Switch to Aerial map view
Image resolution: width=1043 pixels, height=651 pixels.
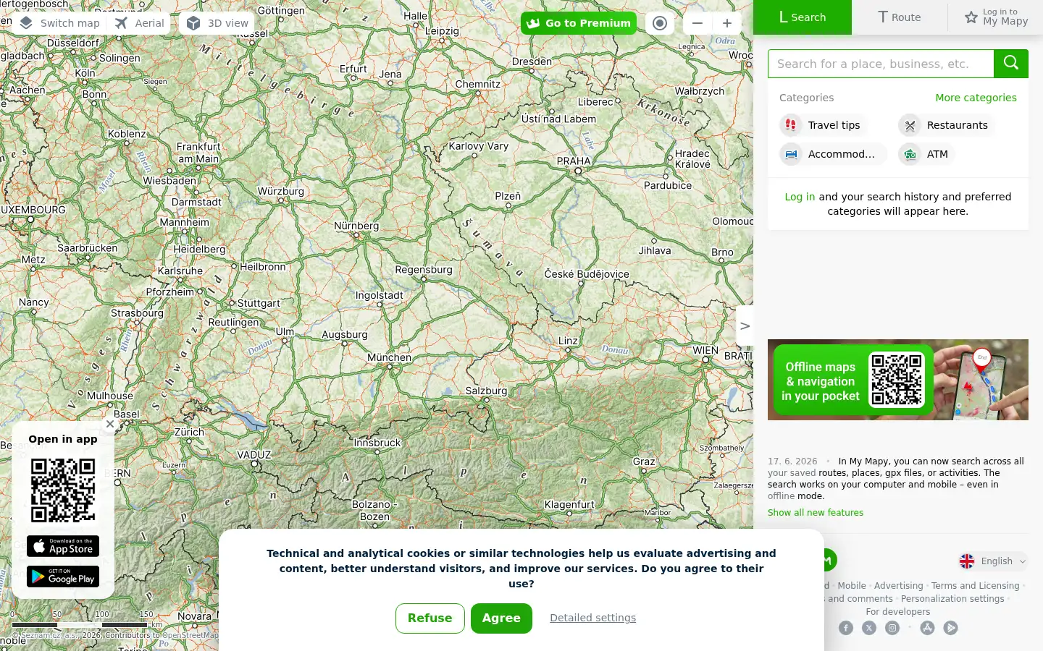click(140, 23)
